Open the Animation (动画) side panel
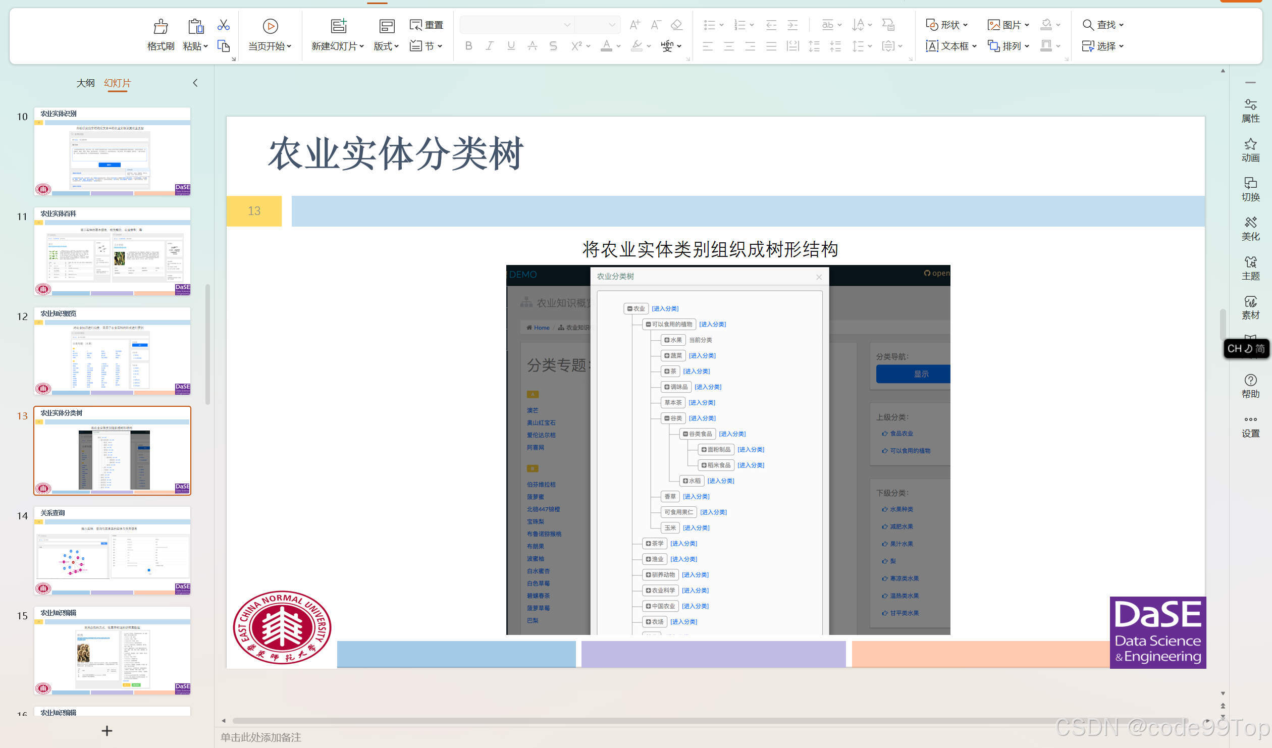 tap(1250, 150)
